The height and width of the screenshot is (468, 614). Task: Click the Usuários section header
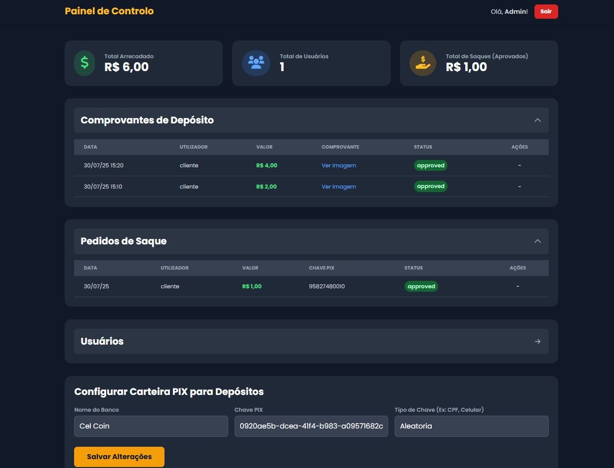[102, 342]
